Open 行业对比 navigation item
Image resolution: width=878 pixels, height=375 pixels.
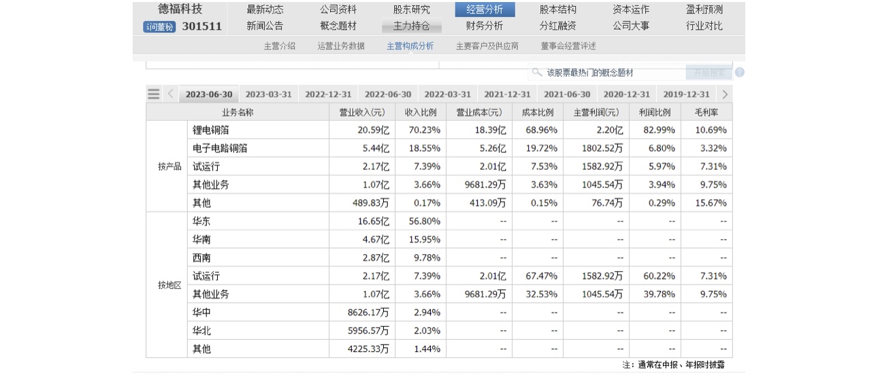[x=704, y=26]
